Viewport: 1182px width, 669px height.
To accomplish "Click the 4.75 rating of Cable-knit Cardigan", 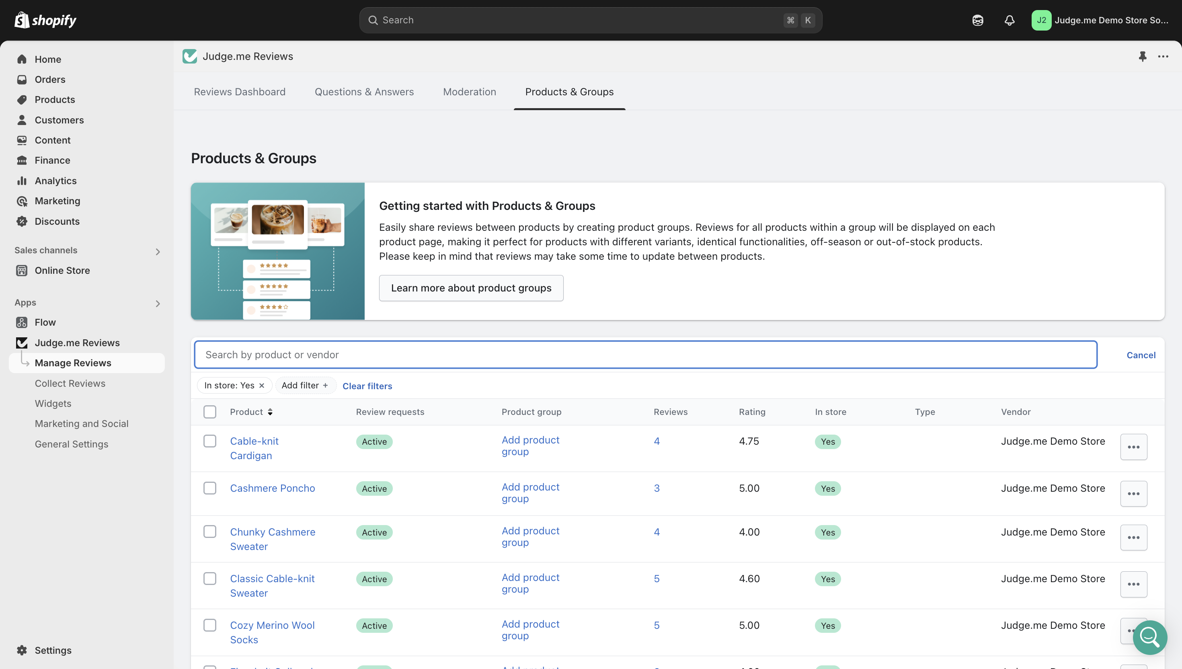I will [x=749, y=441].
